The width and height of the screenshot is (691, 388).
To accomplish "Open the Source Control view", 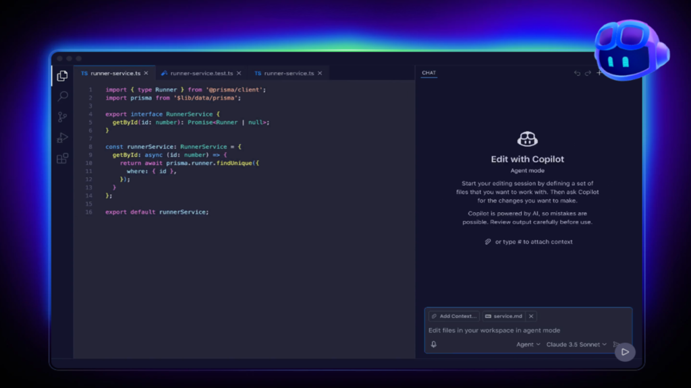I will click(63, 117).
